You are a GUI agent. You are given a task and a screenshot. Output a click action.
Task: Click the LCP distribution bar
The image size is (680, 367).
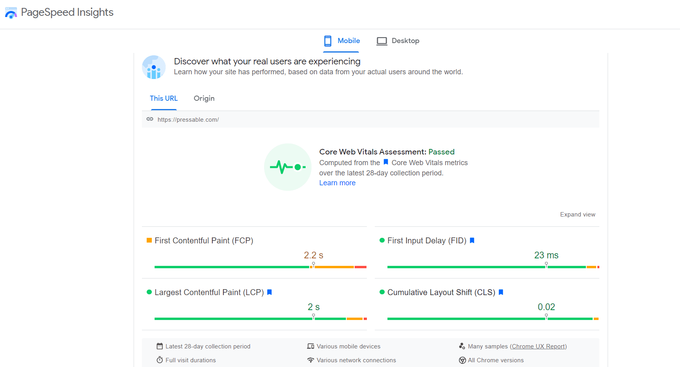coord(261,319)
